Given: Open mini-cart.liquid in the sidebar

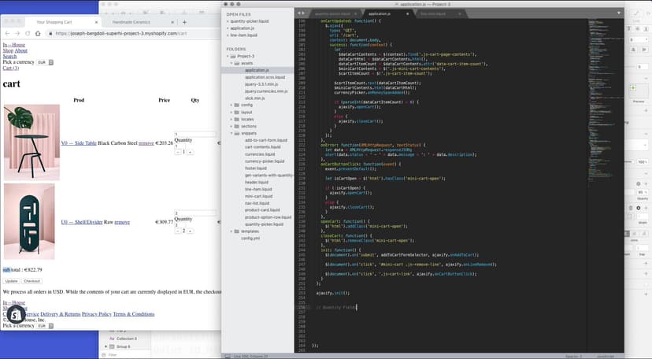Looking at the screenshot, I should [257, 196].
